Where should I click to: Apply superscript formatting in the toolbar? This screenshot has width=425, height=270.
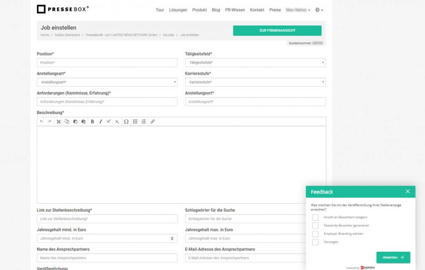(x=108, y=121)
